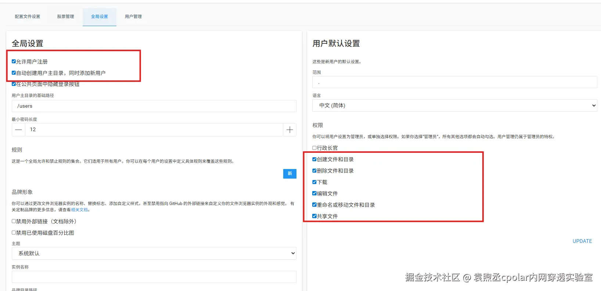This screenshot has height=291, width=601.
Task: Click the 权限 section heading
Action: (x=318, y=125)
